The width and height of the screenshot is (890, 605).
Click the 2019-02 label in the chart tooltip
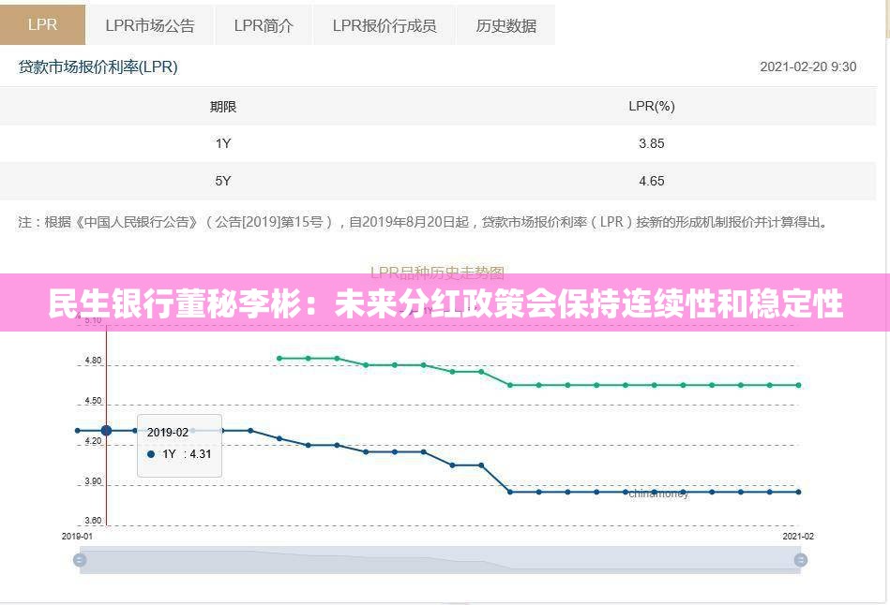tap(168, 433)
